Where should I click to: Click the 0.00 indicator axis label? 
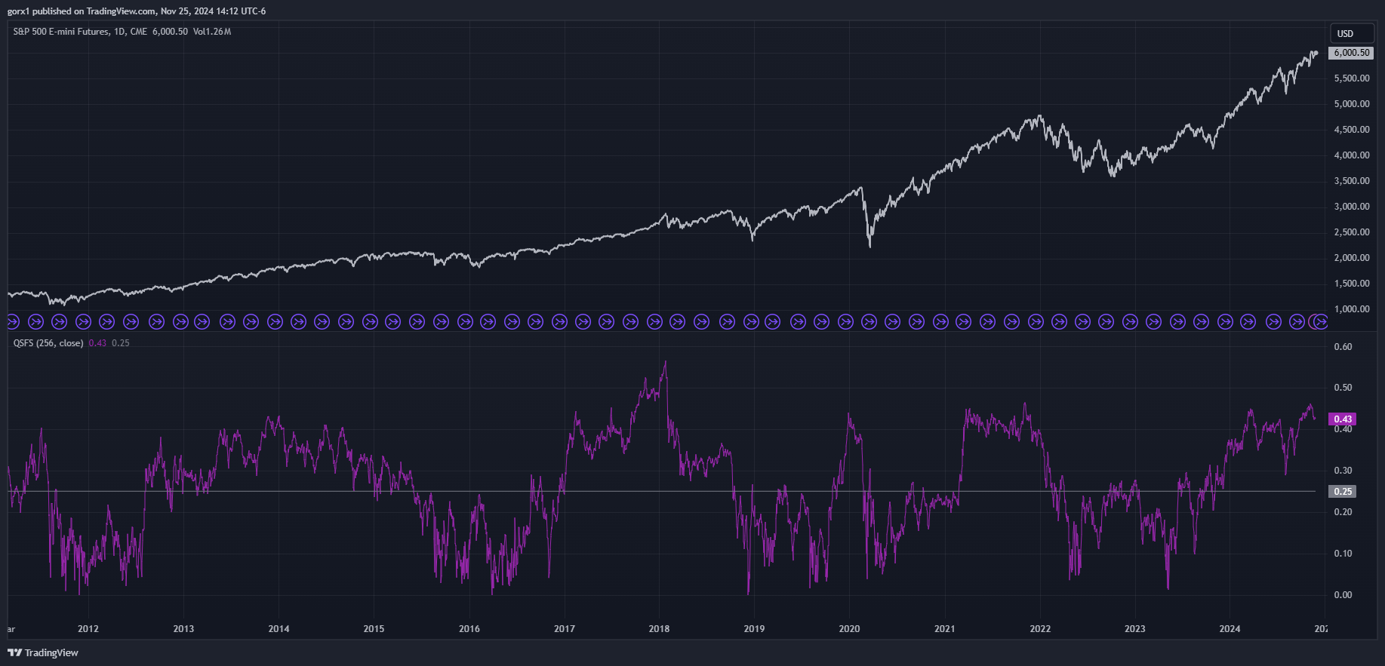[1343, 595]
